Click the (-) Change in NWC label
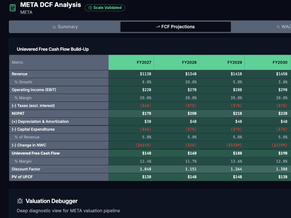This screenshot has width=291, height=218. pyautogui.click(x=29, y=145)
